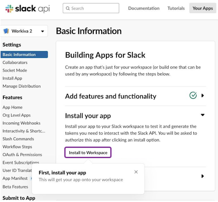Click the Workiva 2 app icon
218x202 pixels.
point(6,31)
